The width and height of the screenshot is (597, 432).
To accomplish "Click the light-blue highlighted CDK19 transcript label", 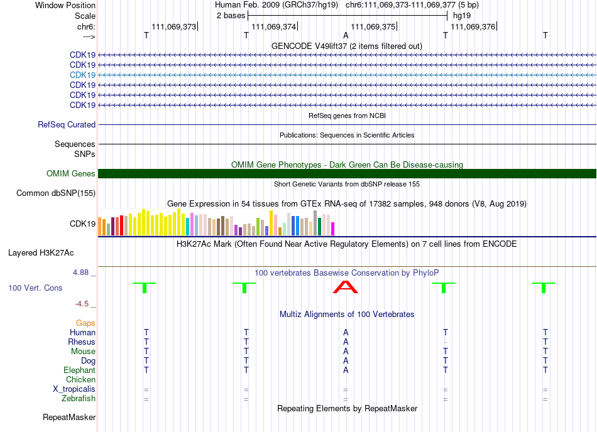I will (x=82, y=75).
